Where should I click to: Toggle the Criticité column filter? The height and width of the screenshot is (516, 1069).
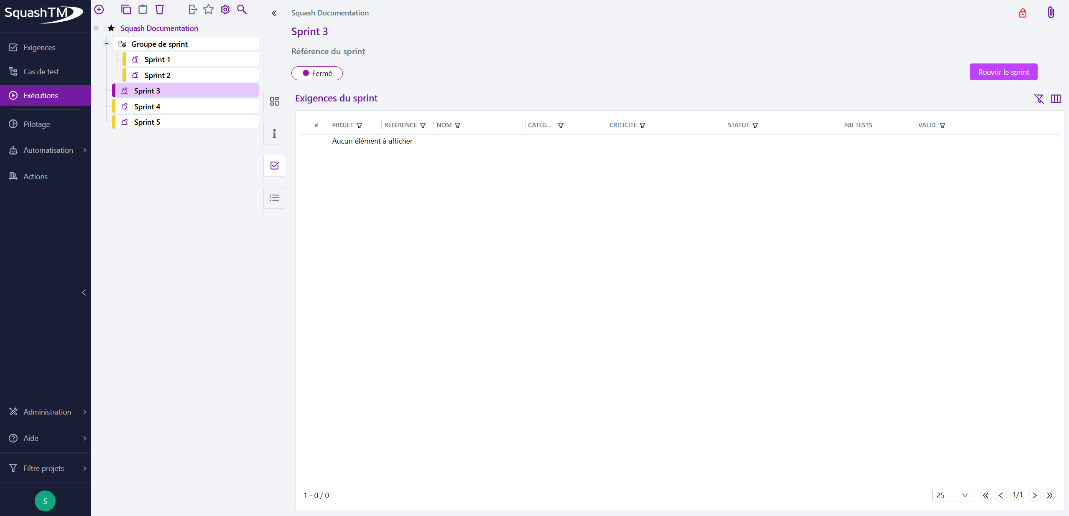point(642,125)
